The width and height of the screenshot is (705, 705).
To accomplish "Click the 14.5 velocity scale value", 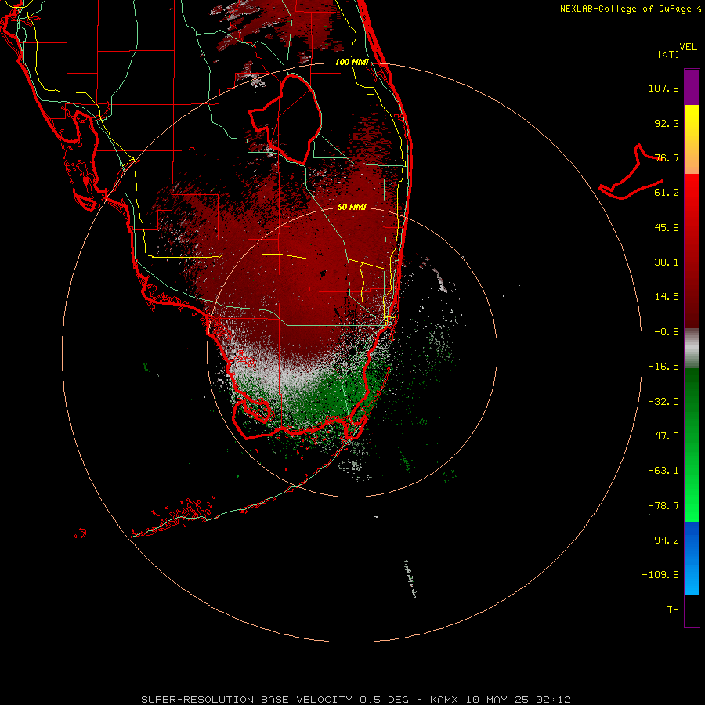I will point(667,297).
